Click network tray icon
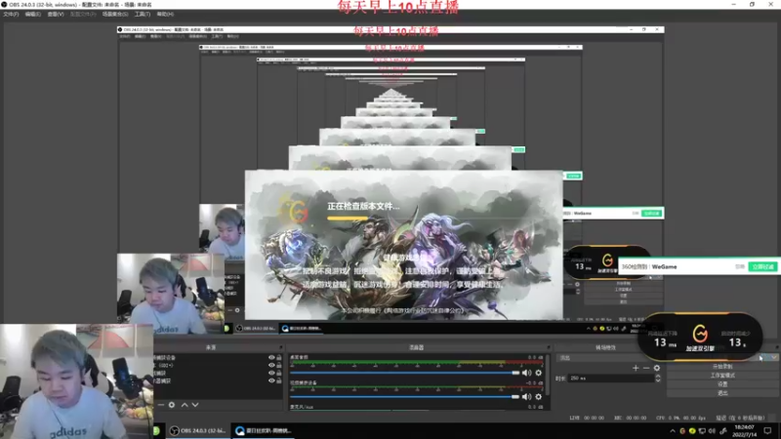This screenshot has width=781, height=439. [702, 431]
